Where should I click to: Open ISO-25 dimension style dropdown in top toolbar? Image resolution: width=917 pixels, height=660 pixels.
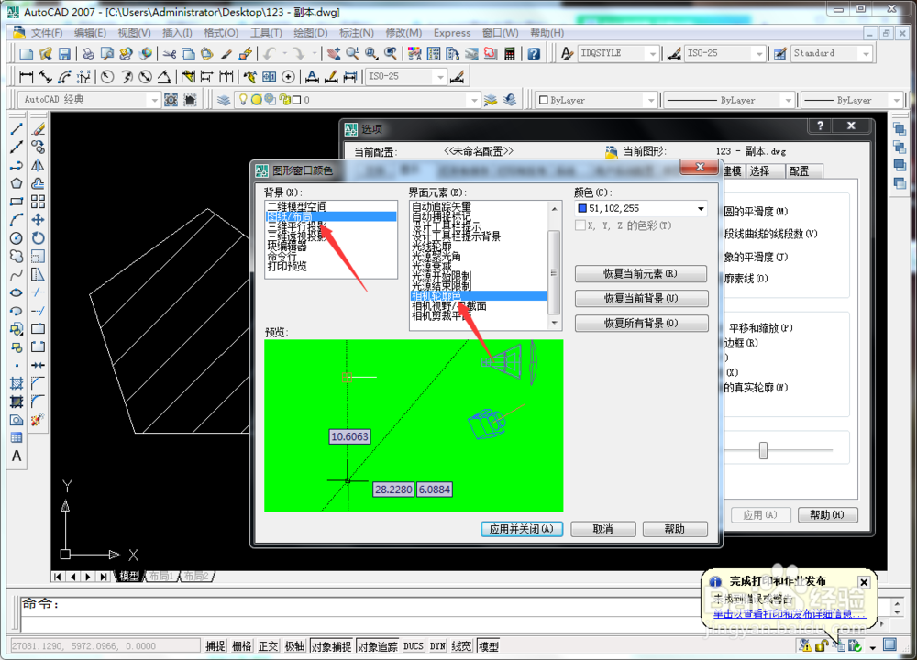click(x=725, y=53)
